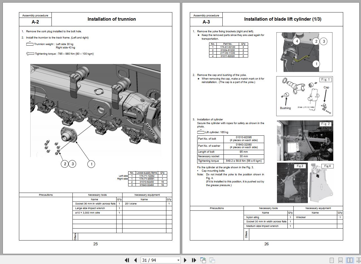Click tool 'Socket 30 mm in width across flats'

pyautogui.click(x=266, y=222)
